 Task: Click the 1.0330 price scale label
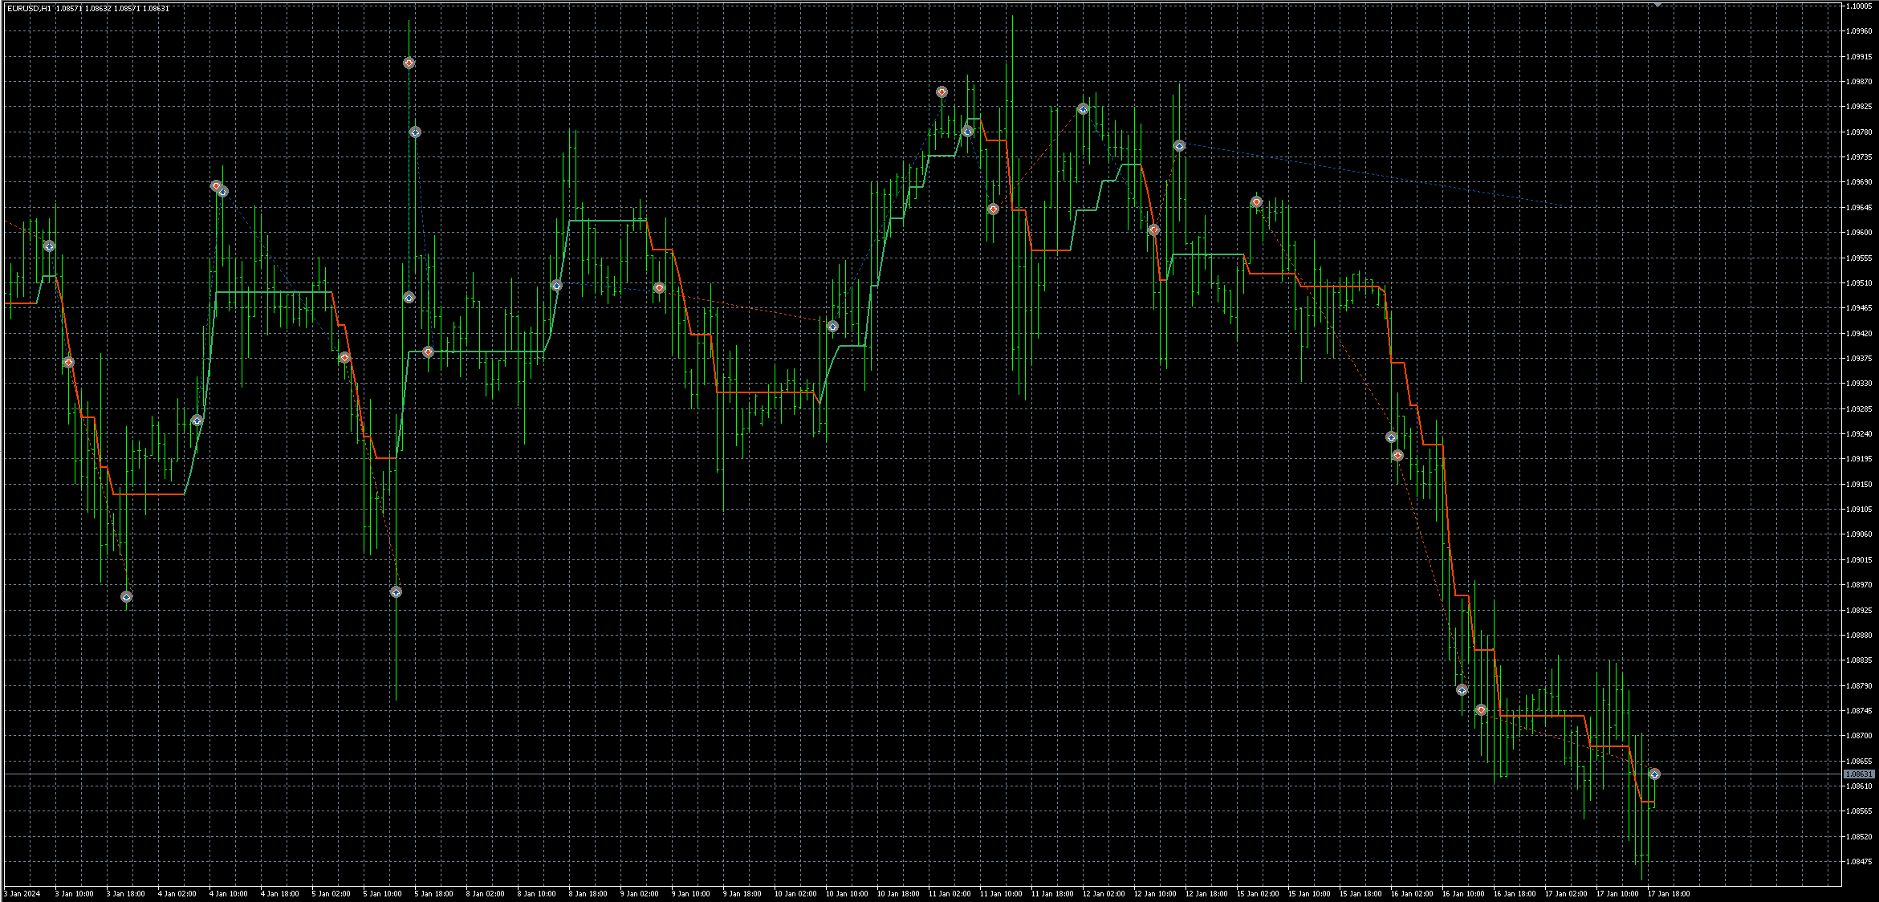(x=1859, y=384)
